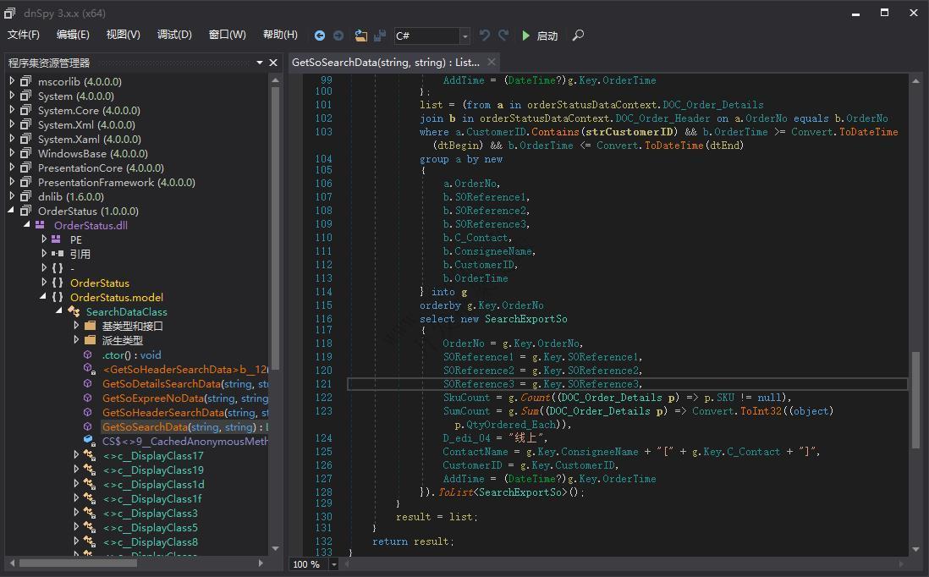This screenshot has height=577, width=929.
Task: Open the 调试(D) menu
Action: pyautogui.click(x=174, y=35)
